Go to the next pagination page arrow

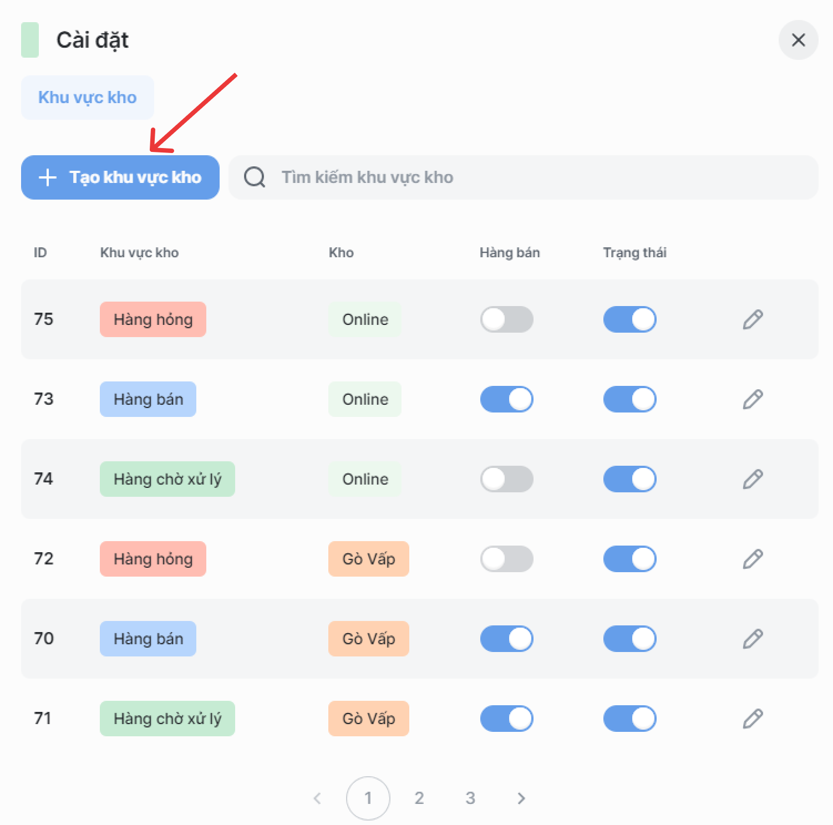click(x=521, y=798)
